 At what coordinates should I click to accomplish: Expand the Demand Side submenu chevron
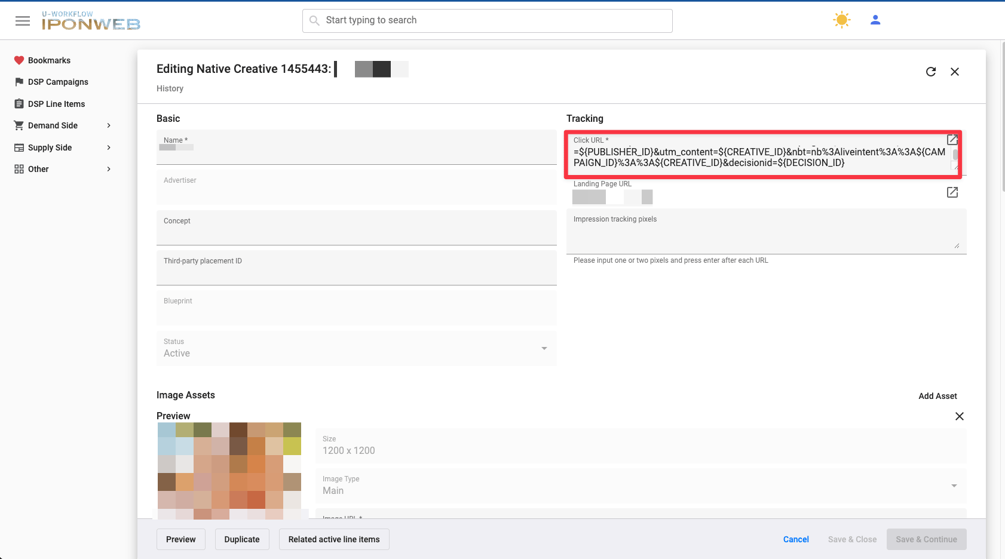tap(109, 125)
